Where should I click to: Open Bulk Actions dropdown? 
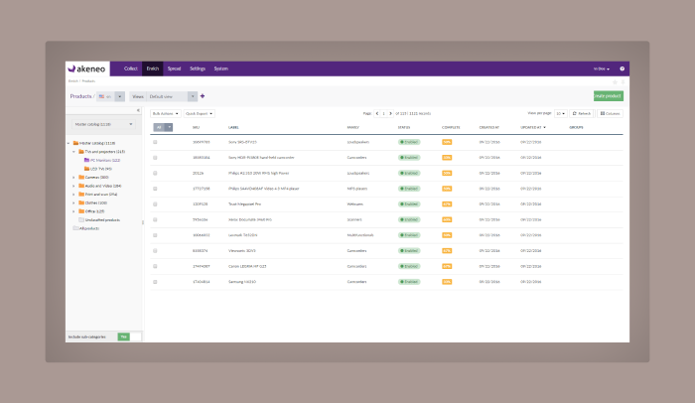pos(166,114)
